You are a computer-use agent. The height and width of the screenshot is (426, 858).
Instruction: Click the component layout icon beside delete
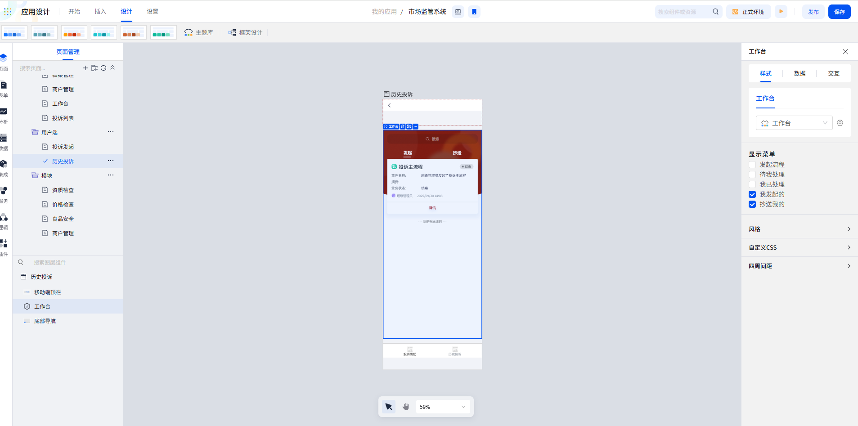(409, 126)
